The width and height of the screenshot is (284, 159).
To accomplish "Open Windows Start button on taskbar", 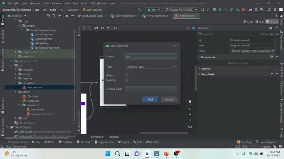I will pos(108,154).
